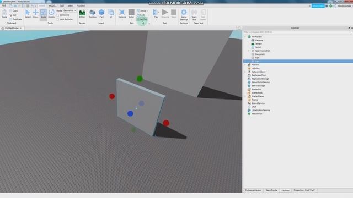Open Game Settings
The height and width of the screenshot is (198, 353).
pyautogui.click(x=184, y=15)
